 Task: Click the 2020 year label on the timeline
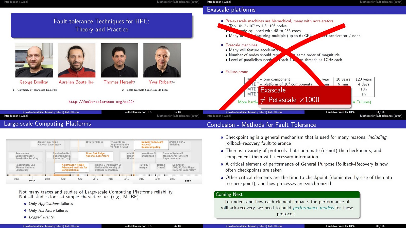click(x=188, y=181)
